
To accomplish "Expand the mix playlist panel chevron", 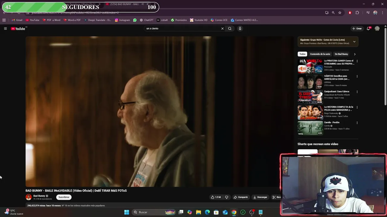I will (x=354, y=42).
